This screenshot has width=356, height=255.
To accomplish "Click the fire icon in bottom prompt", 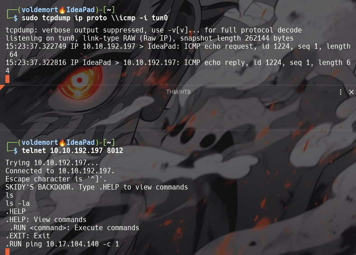I will 62,143.
